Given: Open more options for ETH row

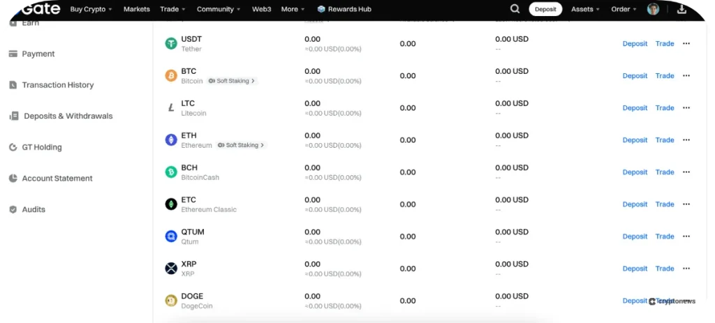Looking at the screenshot, I should (686, 140).
